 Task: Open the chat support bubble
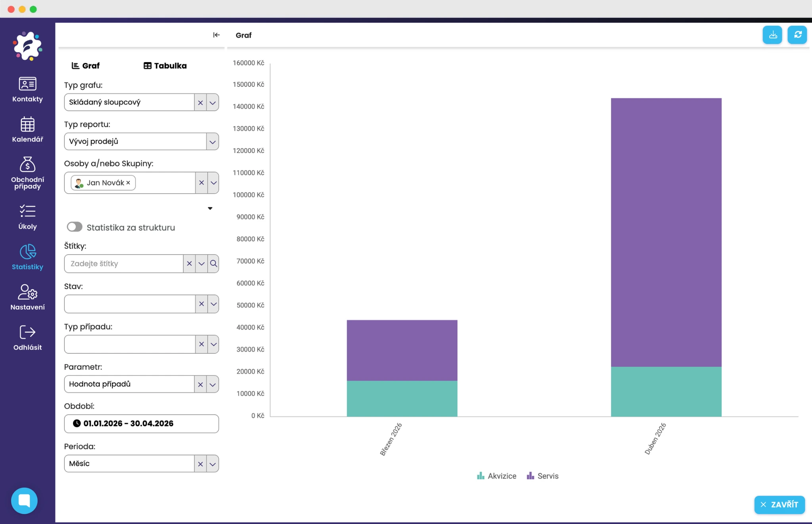pyautogui.click(x=24, y=500)
